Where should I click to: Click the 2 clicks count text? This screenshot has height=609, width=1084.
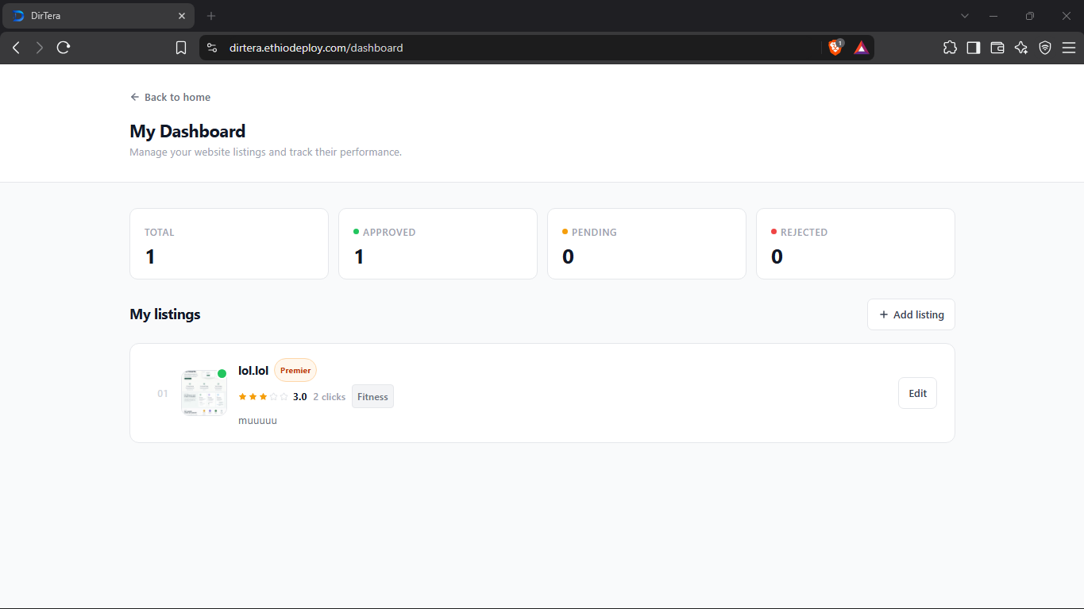coord(330,397)
